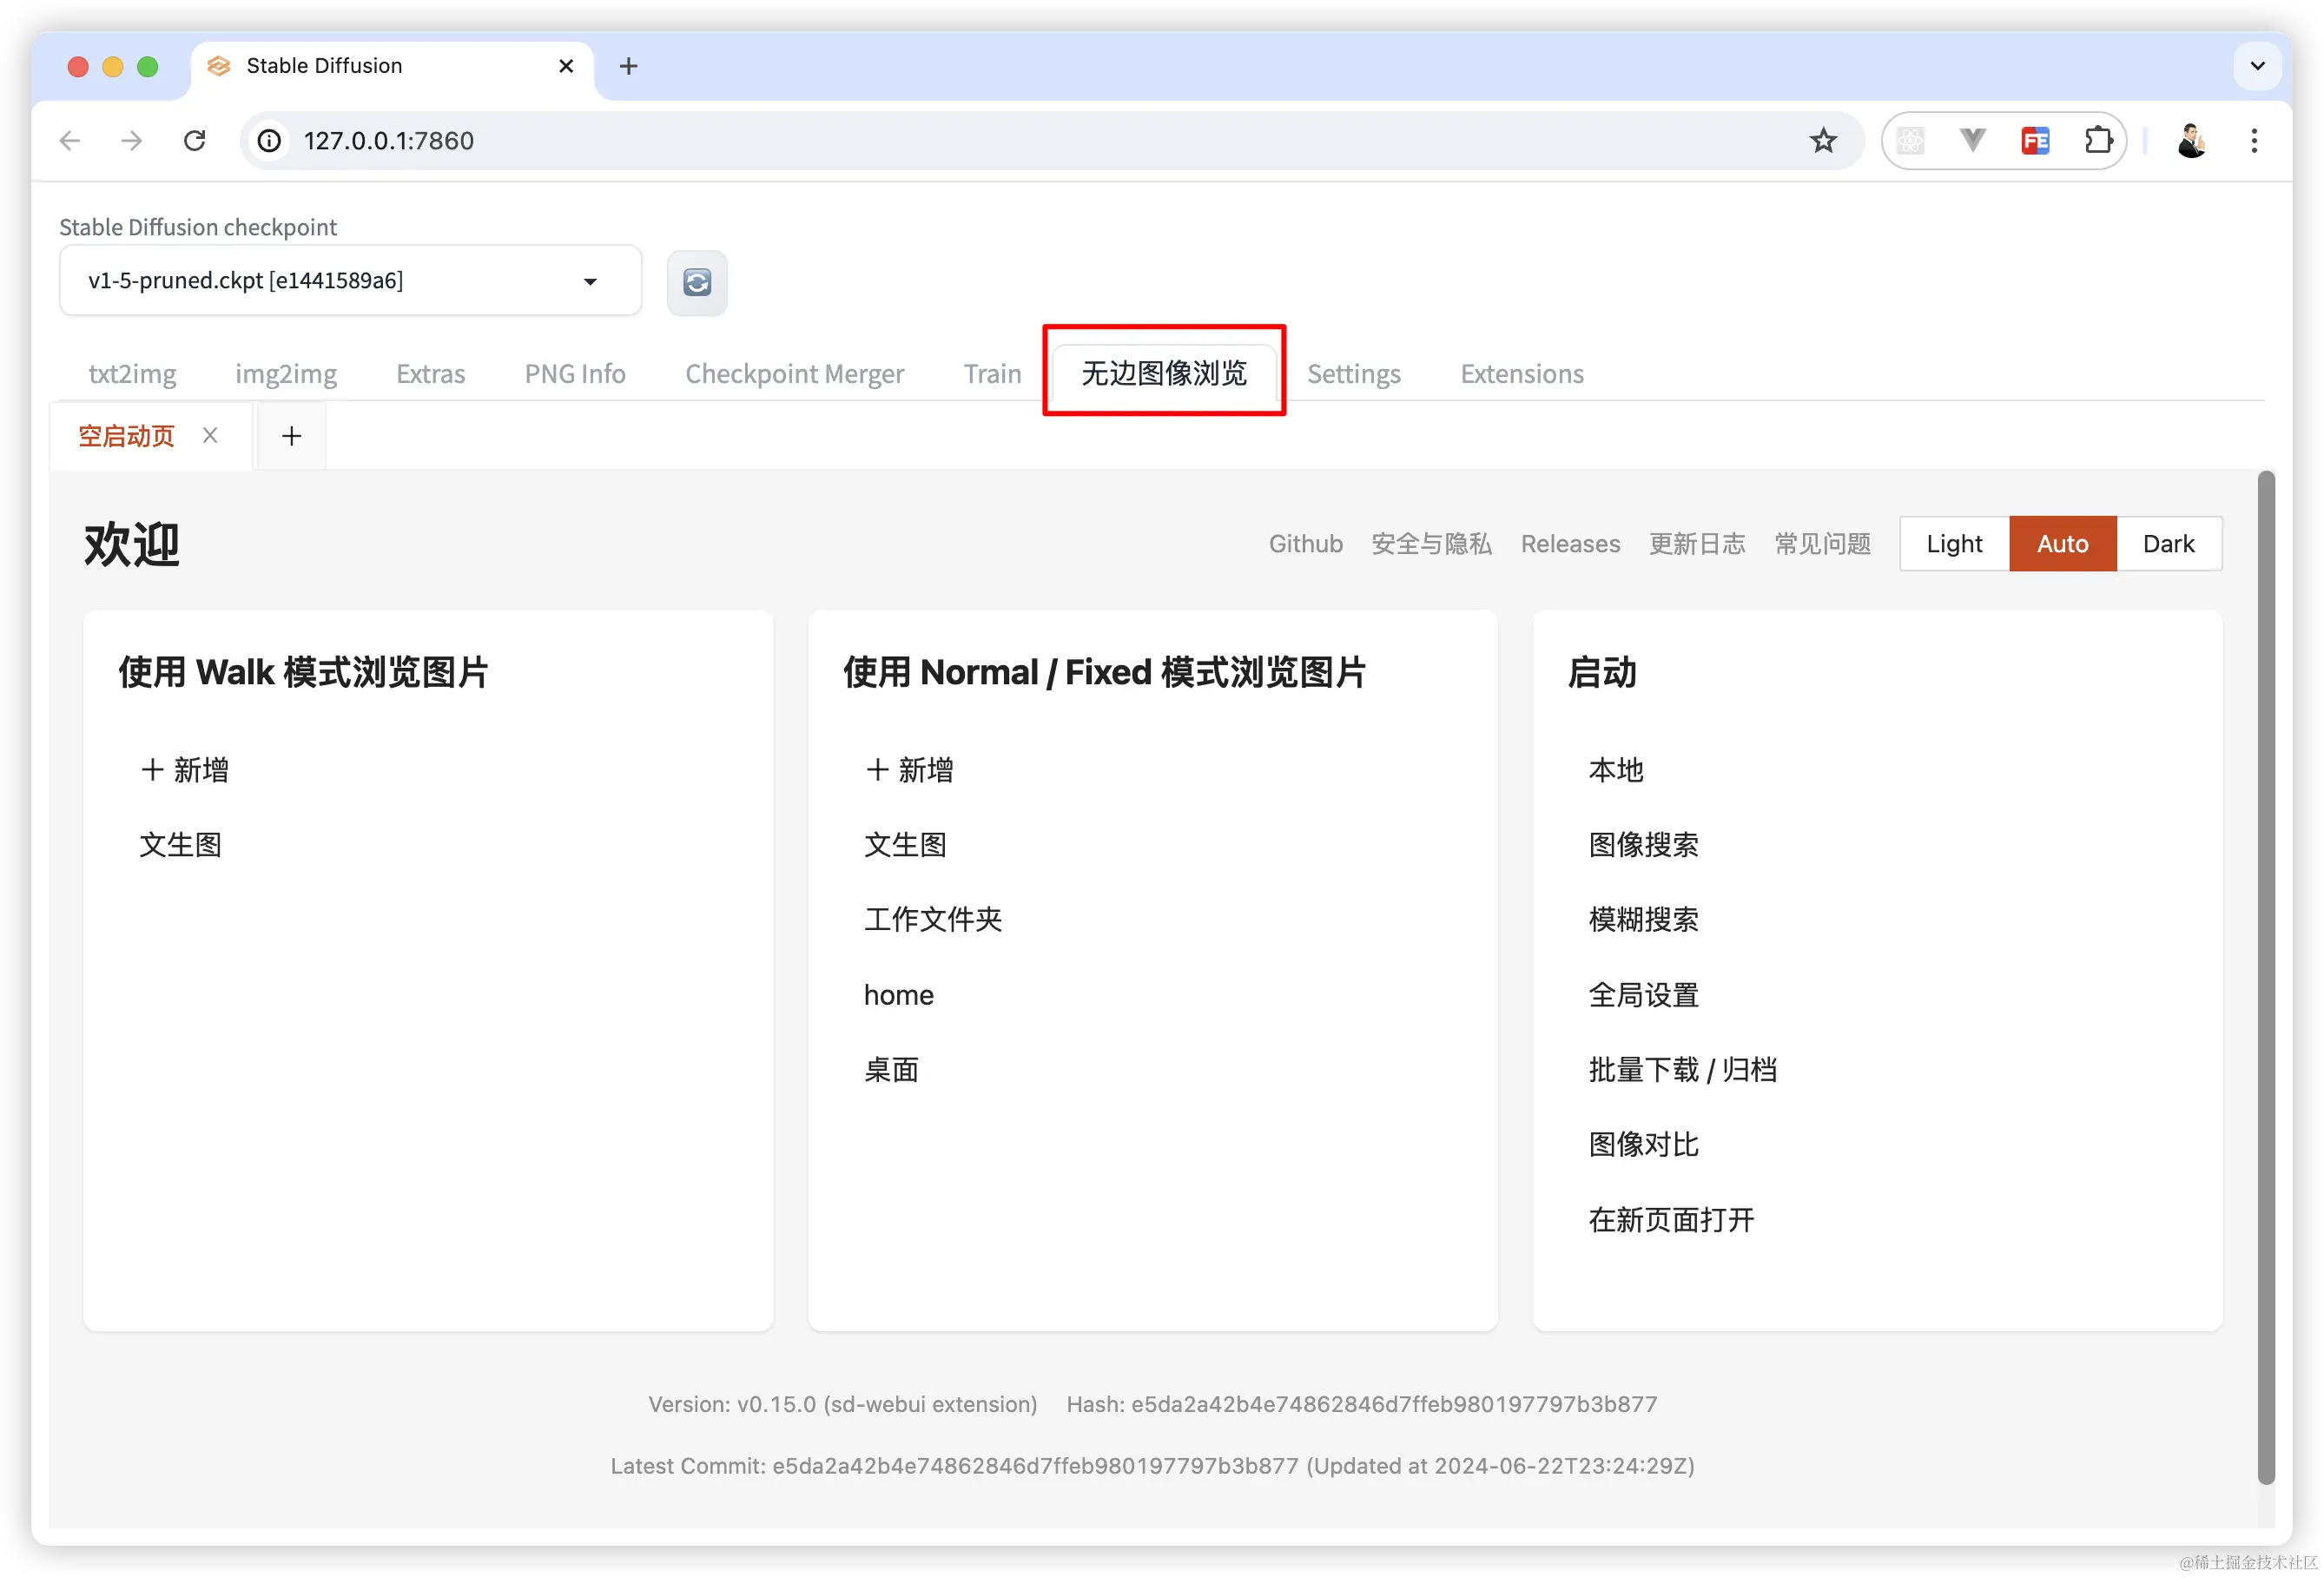Open the Stable Diffusion checkpoint dropdown

click(x=350, y=281)
